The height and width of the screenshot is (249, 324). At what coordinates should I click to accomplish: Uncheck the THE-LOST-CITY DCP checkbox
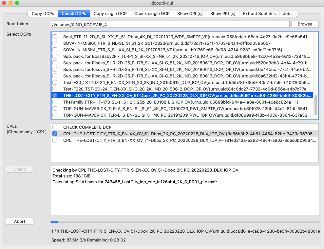[x=55, y=95]
